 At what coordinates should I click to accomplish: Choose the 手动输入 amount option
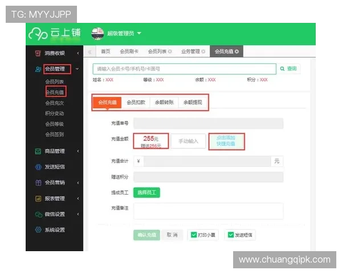189,141
